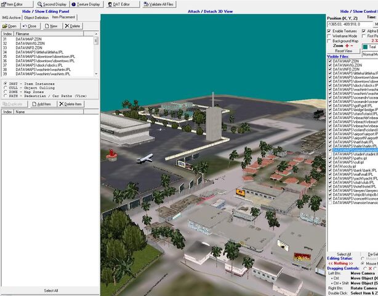Viewport: 378px width, 296px height.
Task: Check the mansion IPL visibility checkbox
Action: click(x=330, y=202)
